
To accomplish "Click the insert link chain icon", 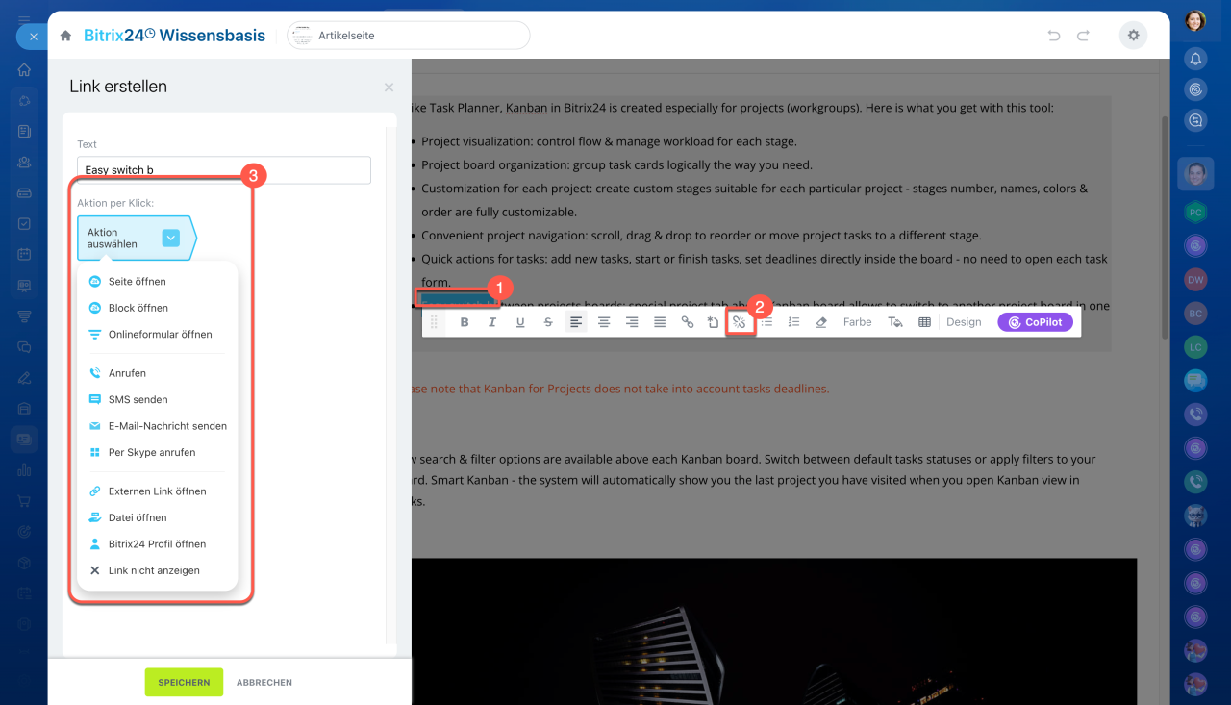I will [x=688, y=322].
